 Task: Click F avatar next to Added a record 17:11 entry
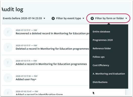click(x=8, y=63)
